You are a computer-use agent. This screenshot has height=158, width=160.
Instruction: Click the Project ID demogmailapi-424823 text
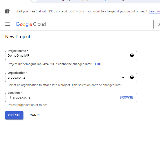click(38, 64)
